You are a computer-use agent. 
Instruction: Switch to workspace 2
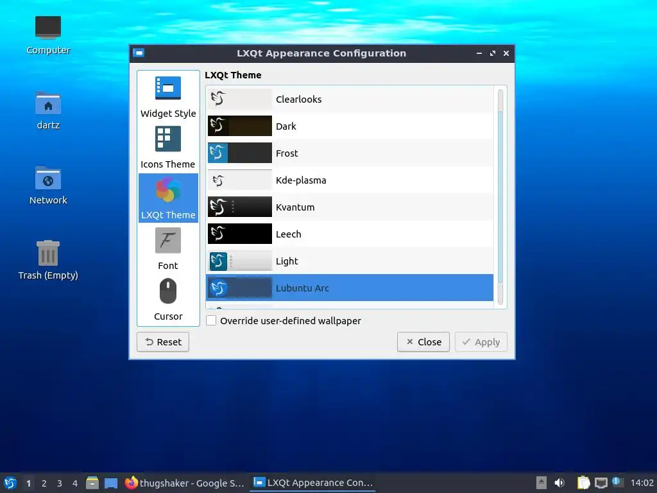pos(44,483)
